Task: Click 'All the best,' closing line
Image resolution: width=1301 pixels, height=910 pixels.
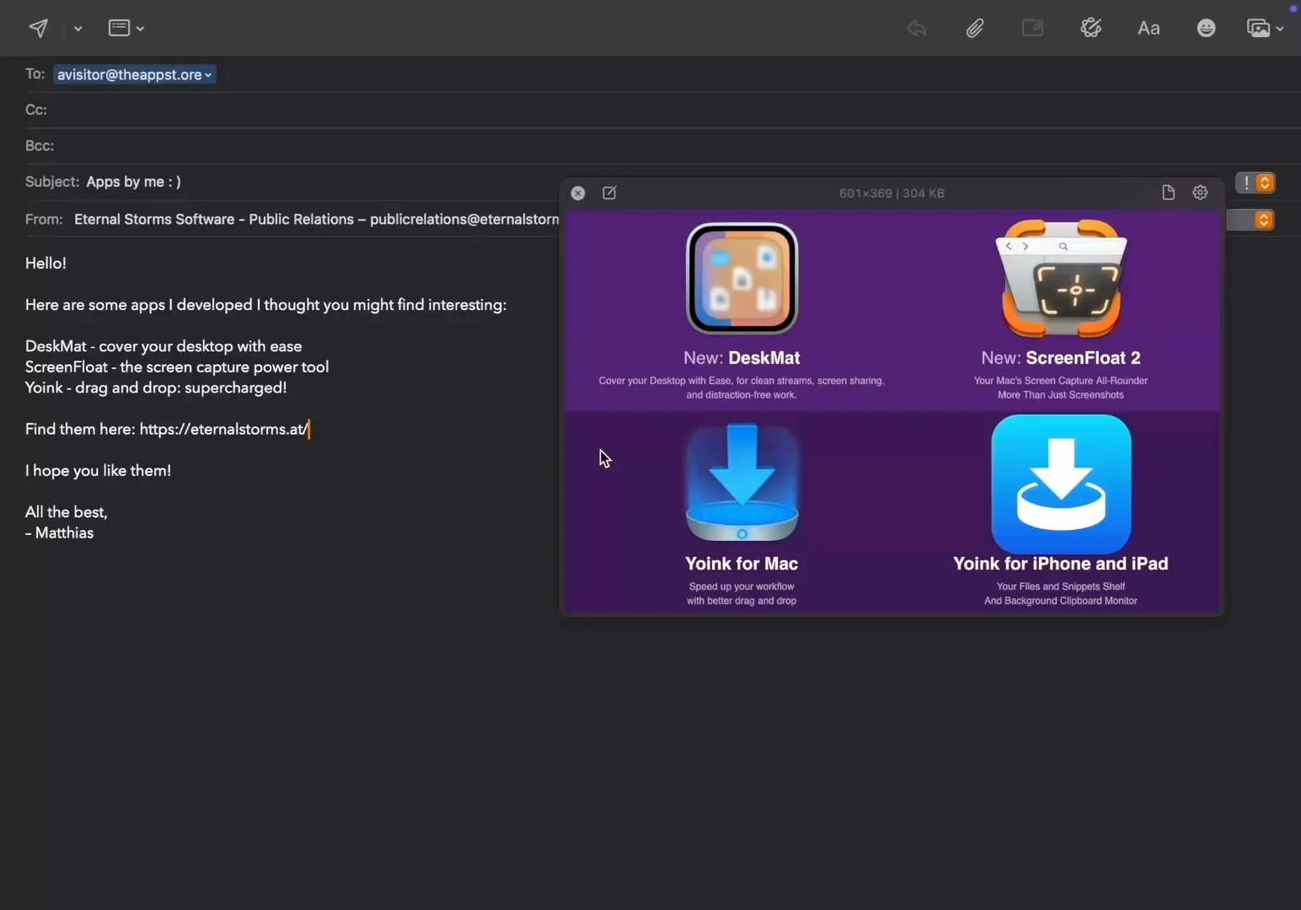Action: 66,511
